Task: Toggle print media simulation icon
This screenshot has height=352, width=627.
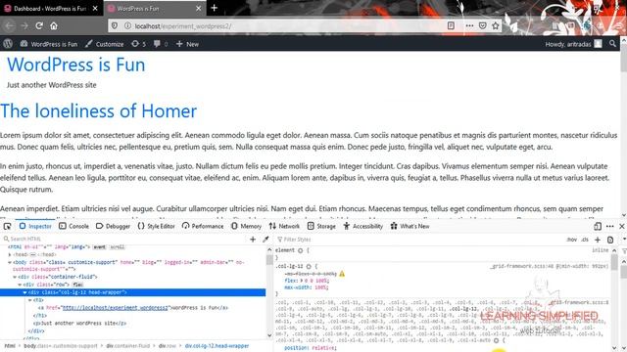Action: tap(610, 240)
